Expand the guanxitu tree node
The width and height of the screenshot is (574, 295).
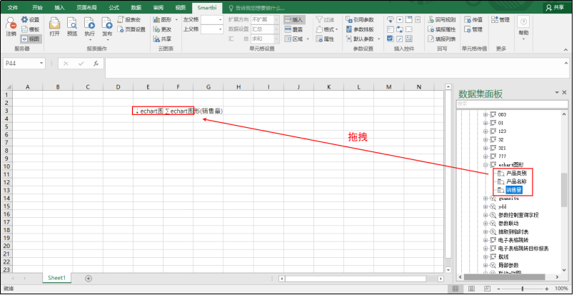485,199
